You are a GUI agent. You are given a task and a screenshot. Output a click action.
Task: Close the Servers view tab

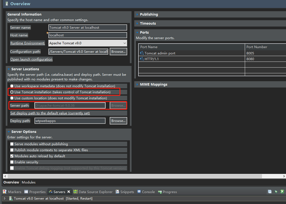pos(69,192)
